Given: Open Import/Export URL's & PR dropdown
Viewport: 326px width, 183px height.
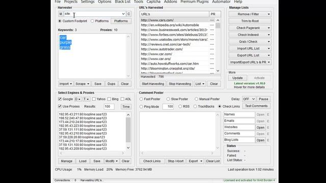Looking at the screenshot, I should pyautogui.click(x=250, y=62).
